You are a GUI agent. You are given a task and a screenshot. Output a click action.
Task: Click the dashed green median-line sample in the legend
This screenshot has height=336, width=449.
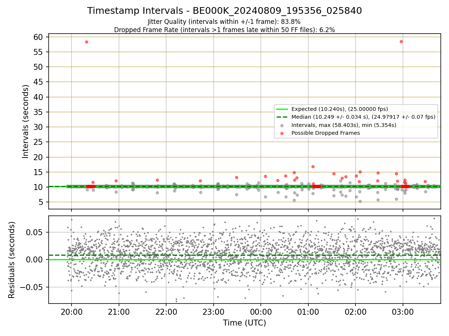tap(282, 117)
